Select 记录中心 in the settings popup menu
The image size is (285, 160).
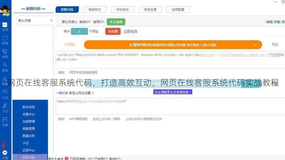tap(29, 150)
